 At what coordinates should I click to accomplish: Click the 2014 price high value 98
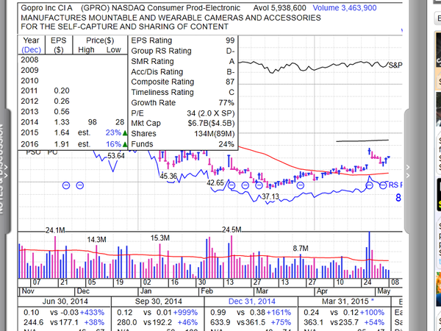pyautogui.click(x=93, y=122)
